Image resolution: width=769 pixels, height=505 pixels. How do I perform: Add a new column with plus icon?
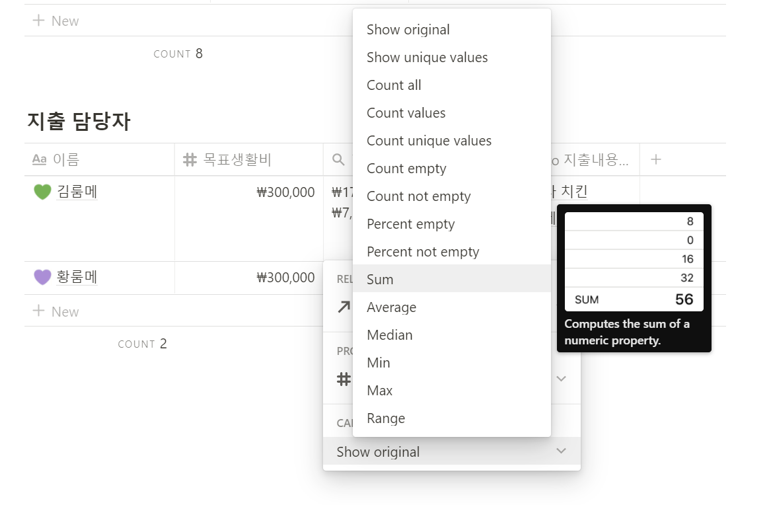[x=656, y=159]
